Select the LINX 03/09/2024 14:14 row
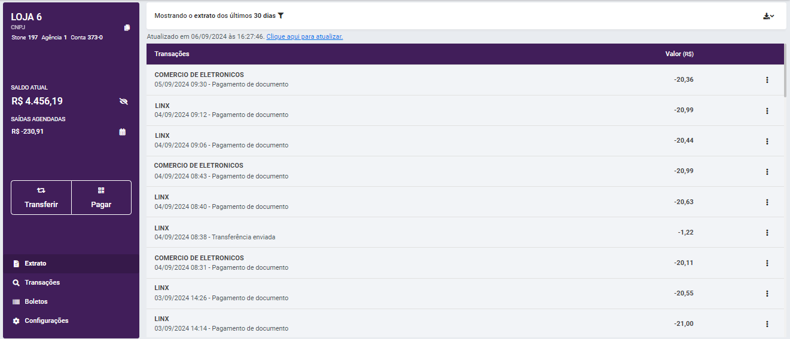This screenshot has height=339, width=790. [x=465, y=323]
